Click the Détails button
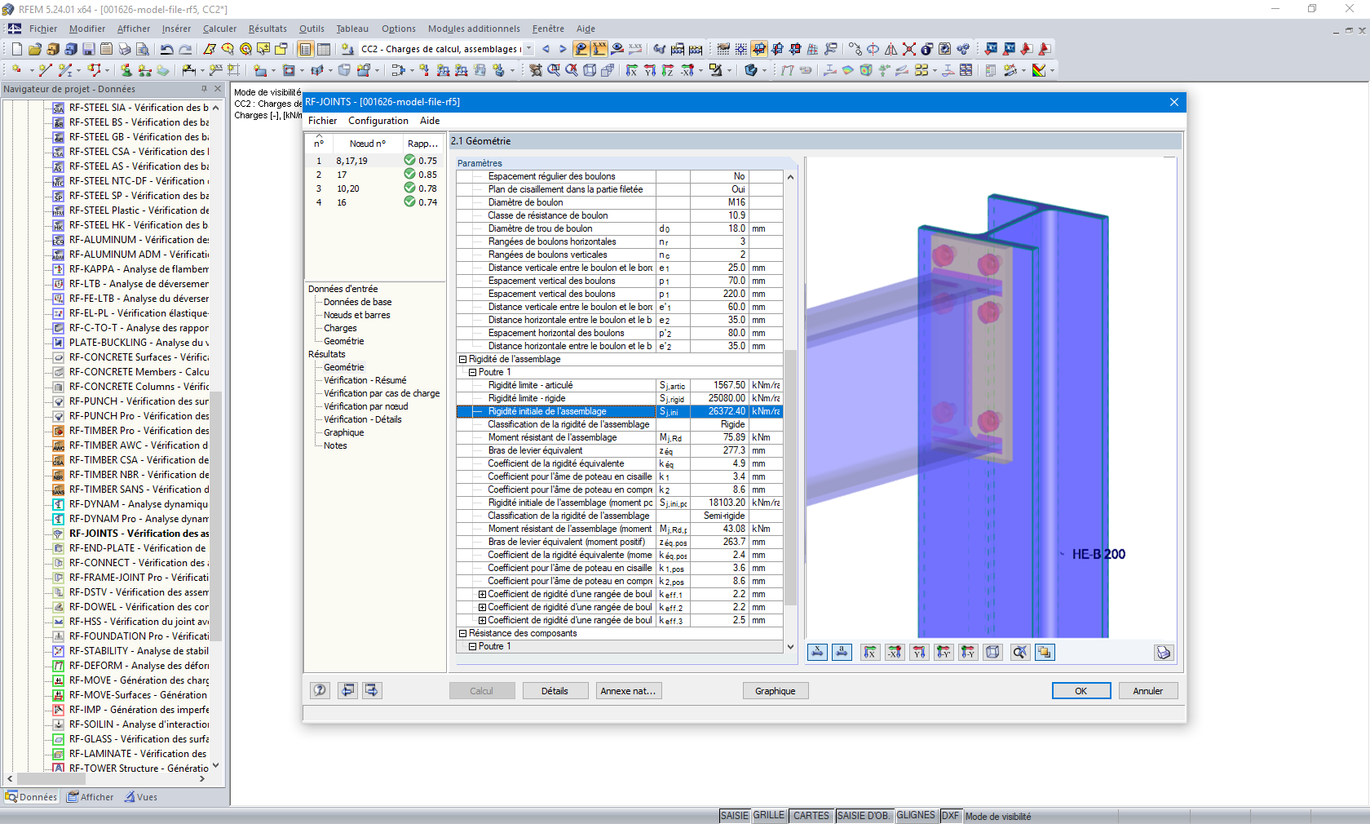This screenshot has height=824, width=1370. (555, 691)
